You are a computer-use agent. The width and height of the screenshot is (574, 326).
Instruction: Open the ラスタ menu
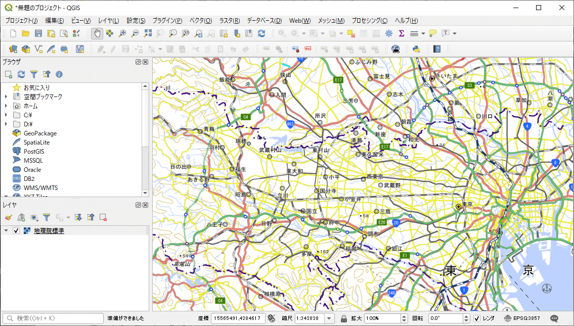[x=230, y=21]
